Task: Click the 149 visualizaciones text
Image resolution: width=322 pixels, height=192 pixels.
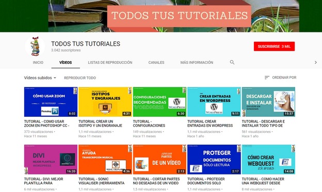Action: point(147,132)
